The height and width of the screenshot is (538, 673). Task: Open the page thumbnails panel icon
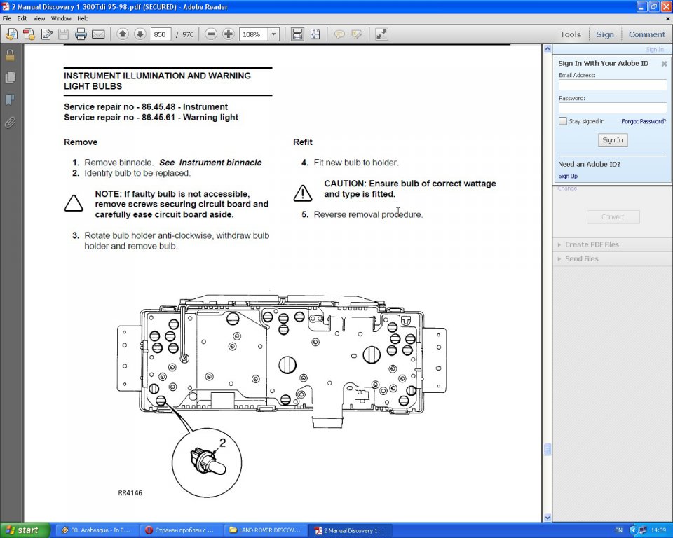coord(10,78)
